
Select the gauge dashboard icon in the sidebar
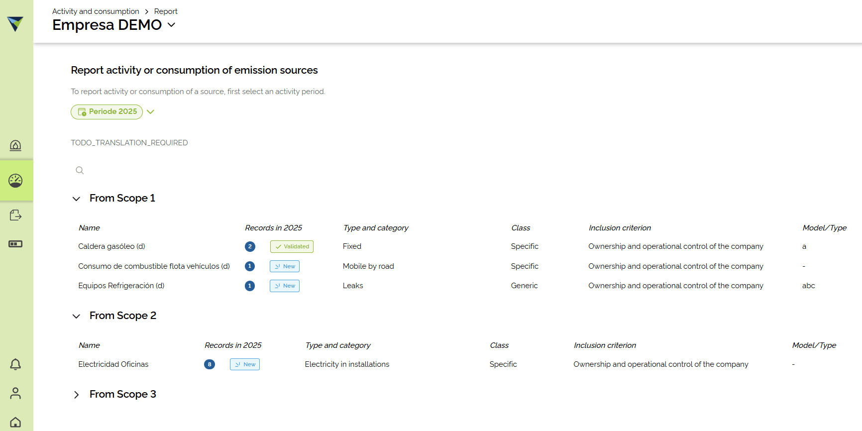click(x=15, y=180)
